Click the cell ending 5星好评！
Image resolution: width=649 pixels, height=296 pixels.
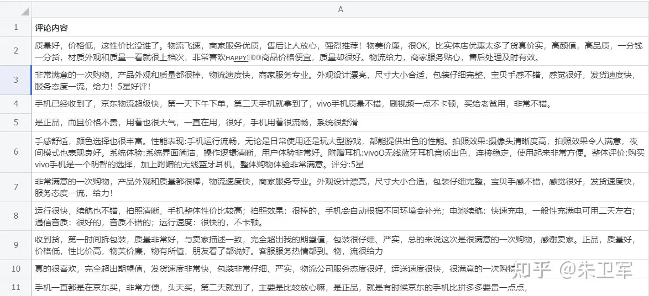tap(340, 80)
